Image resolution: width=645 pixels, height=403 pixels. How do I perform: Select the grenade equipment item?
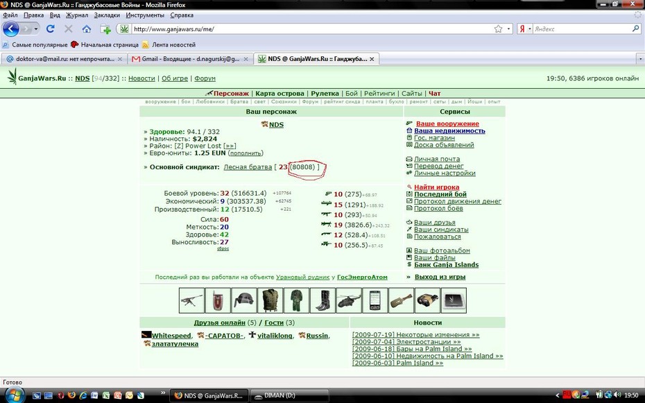point(401,300)
